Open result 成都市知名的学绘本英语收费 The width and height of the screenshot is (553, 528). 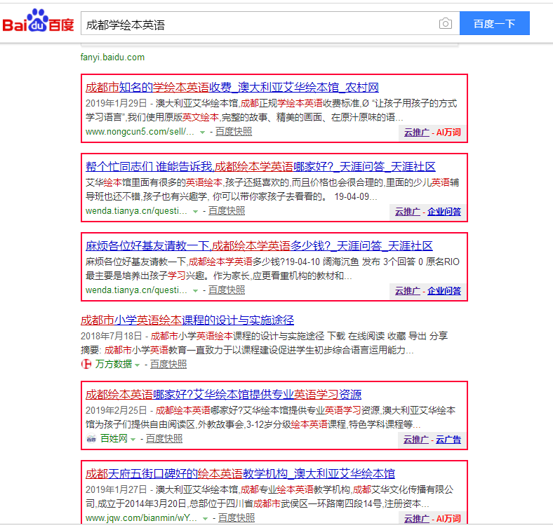(x=232, y=87)
